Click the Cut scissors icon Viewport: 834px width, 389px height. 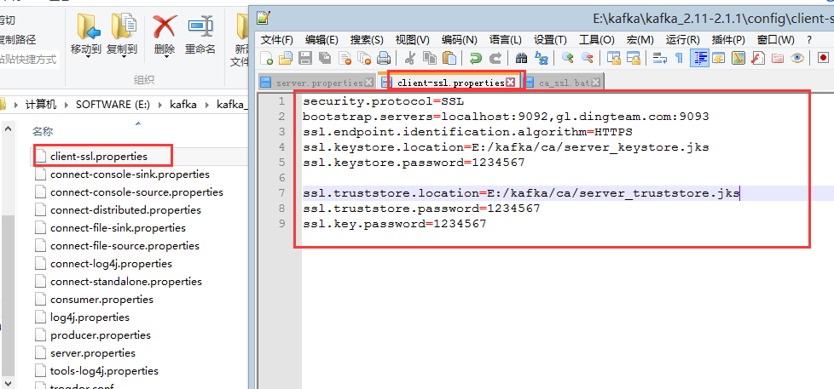409,59
